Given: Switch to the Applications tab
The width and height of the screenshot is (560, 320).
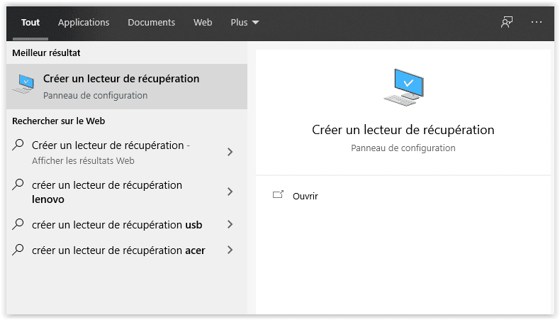Looking at the screenshot, I should point(84,23).
